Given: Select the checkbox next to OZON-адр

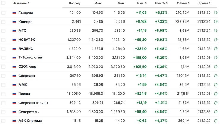Looking at the screenshot, I should (x=4, y=67).
